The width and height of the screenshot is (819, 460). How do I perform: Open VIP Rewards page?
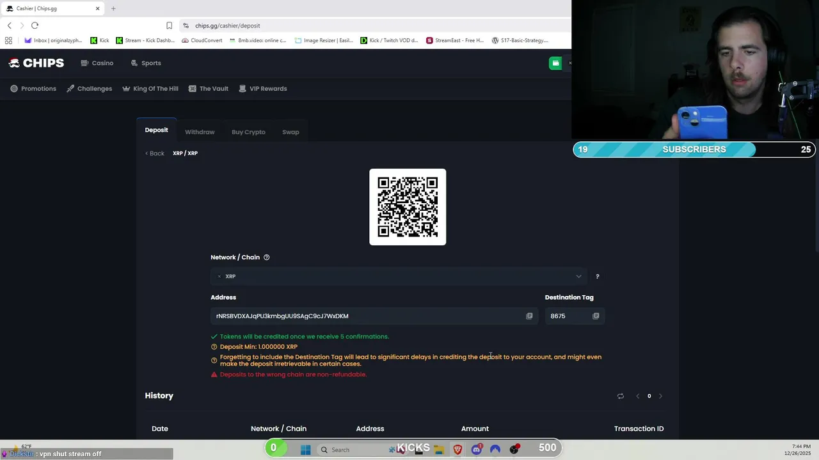point(263,89)
